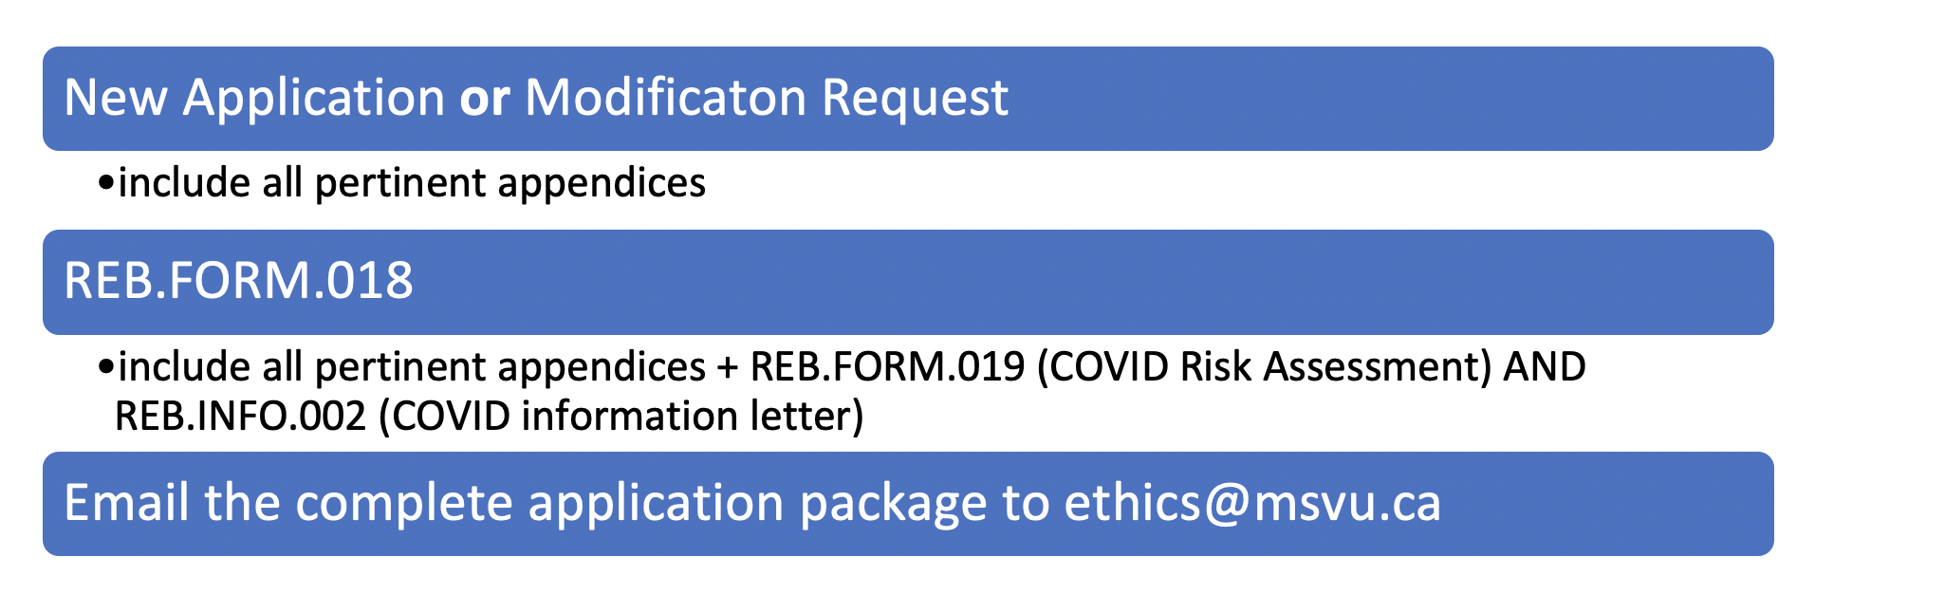The height and width of the screenshot is (613, 1945).
Task: Click the REB.INFO.002 reference text
Action: [x=241, y=417]
